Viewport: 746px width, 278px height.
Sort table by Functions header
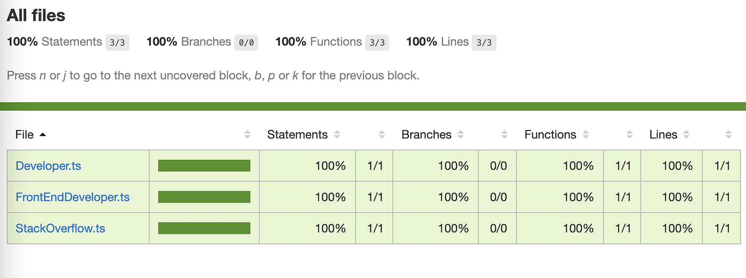(550, 135)
